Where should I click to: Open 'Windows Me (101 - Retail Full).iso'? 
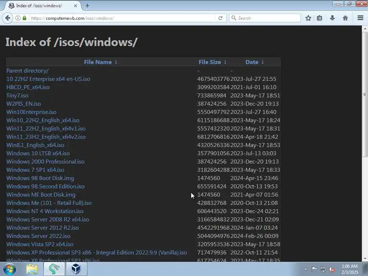pos(49,203)
